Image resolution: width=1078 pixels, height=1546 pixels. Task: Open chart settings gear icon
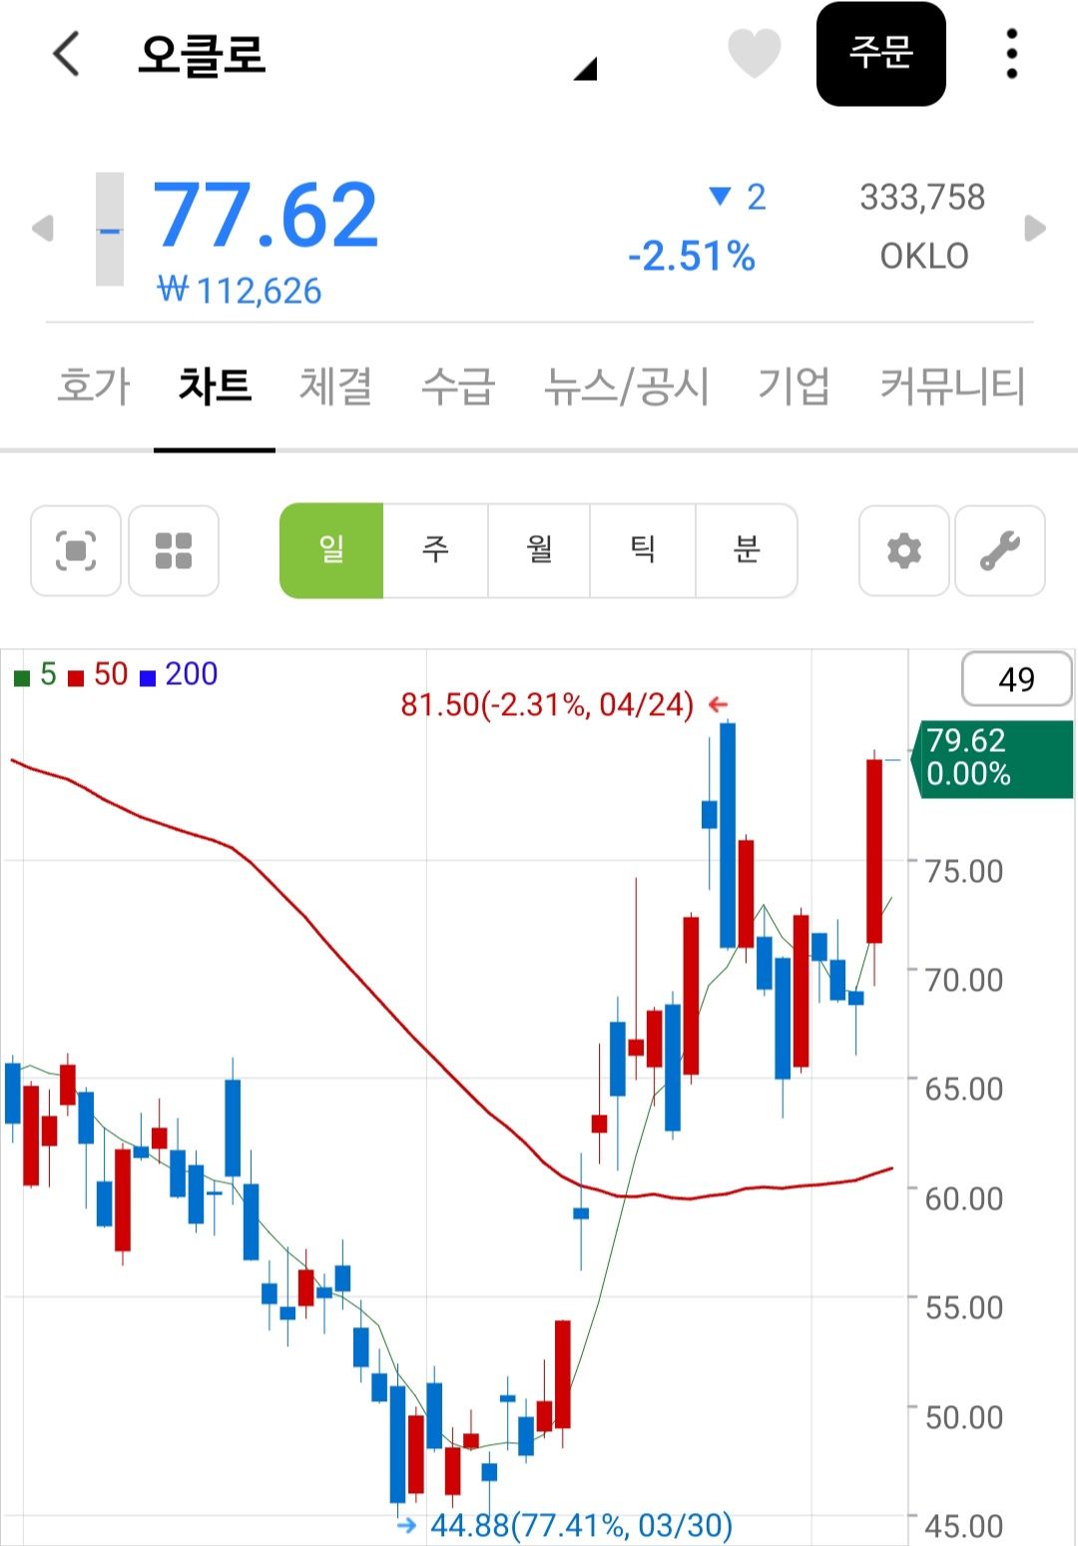[904, 550]
